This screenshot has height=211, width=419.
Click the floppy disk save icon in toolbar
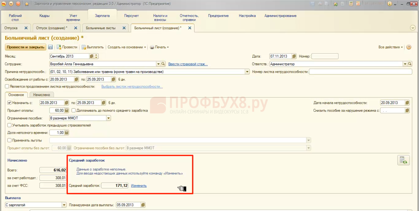[x=50, y=47]
